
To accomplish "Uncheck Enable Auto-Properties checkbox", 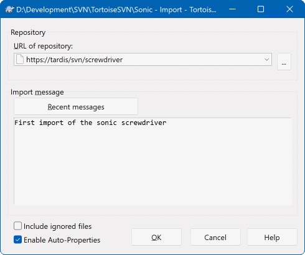I will 18,239.
